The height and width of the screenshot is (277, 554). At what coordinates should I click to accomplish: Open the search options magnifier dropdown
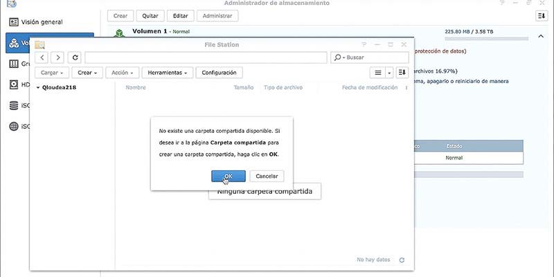[x=339, y=57]
